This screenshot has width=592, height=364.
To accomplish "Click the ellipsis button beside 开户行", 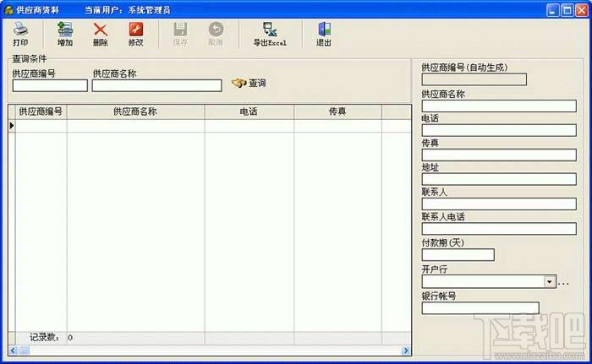I will tap(563, 283).
